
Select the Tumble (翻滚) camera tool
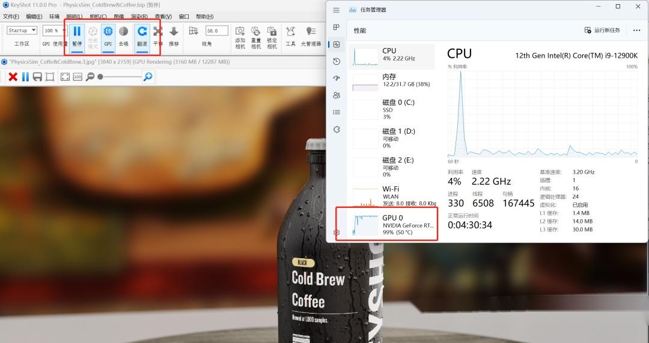click(x=142, y=37)
